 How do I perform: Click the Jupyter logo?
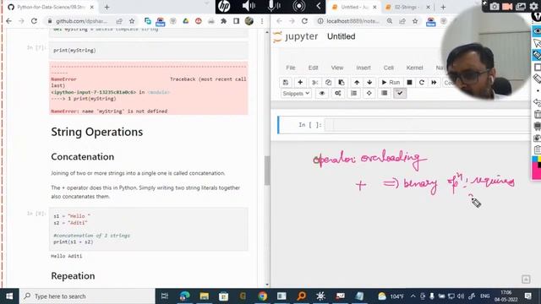tap(295, 36)
